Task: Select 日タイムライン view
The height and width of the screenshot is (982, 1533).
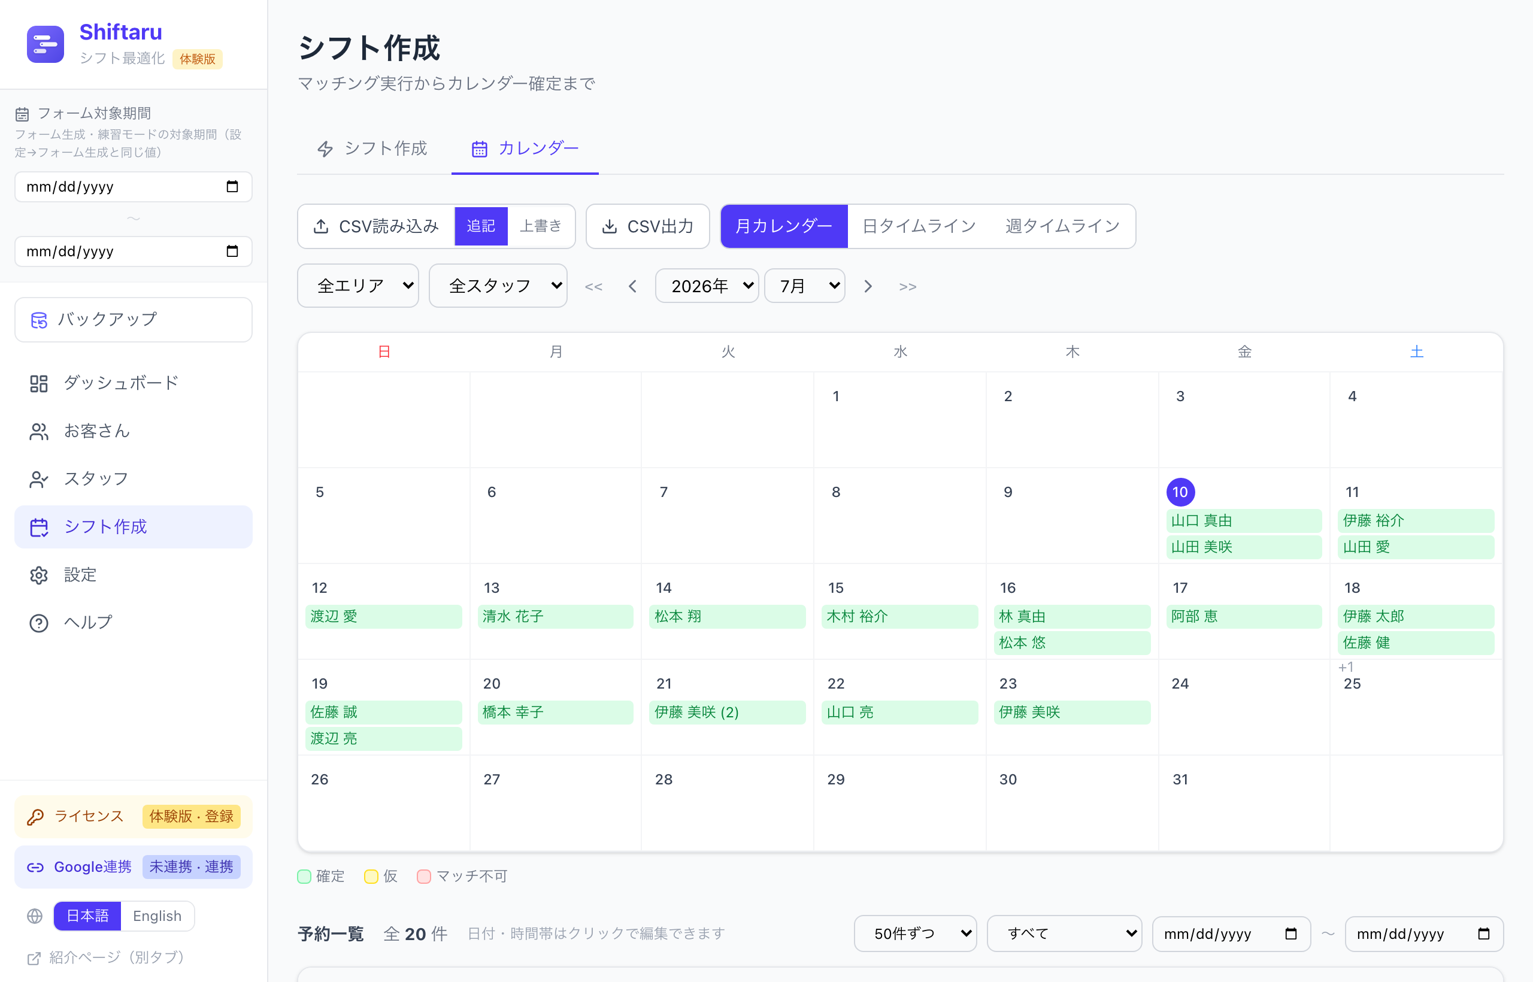Action: (919, 226)
